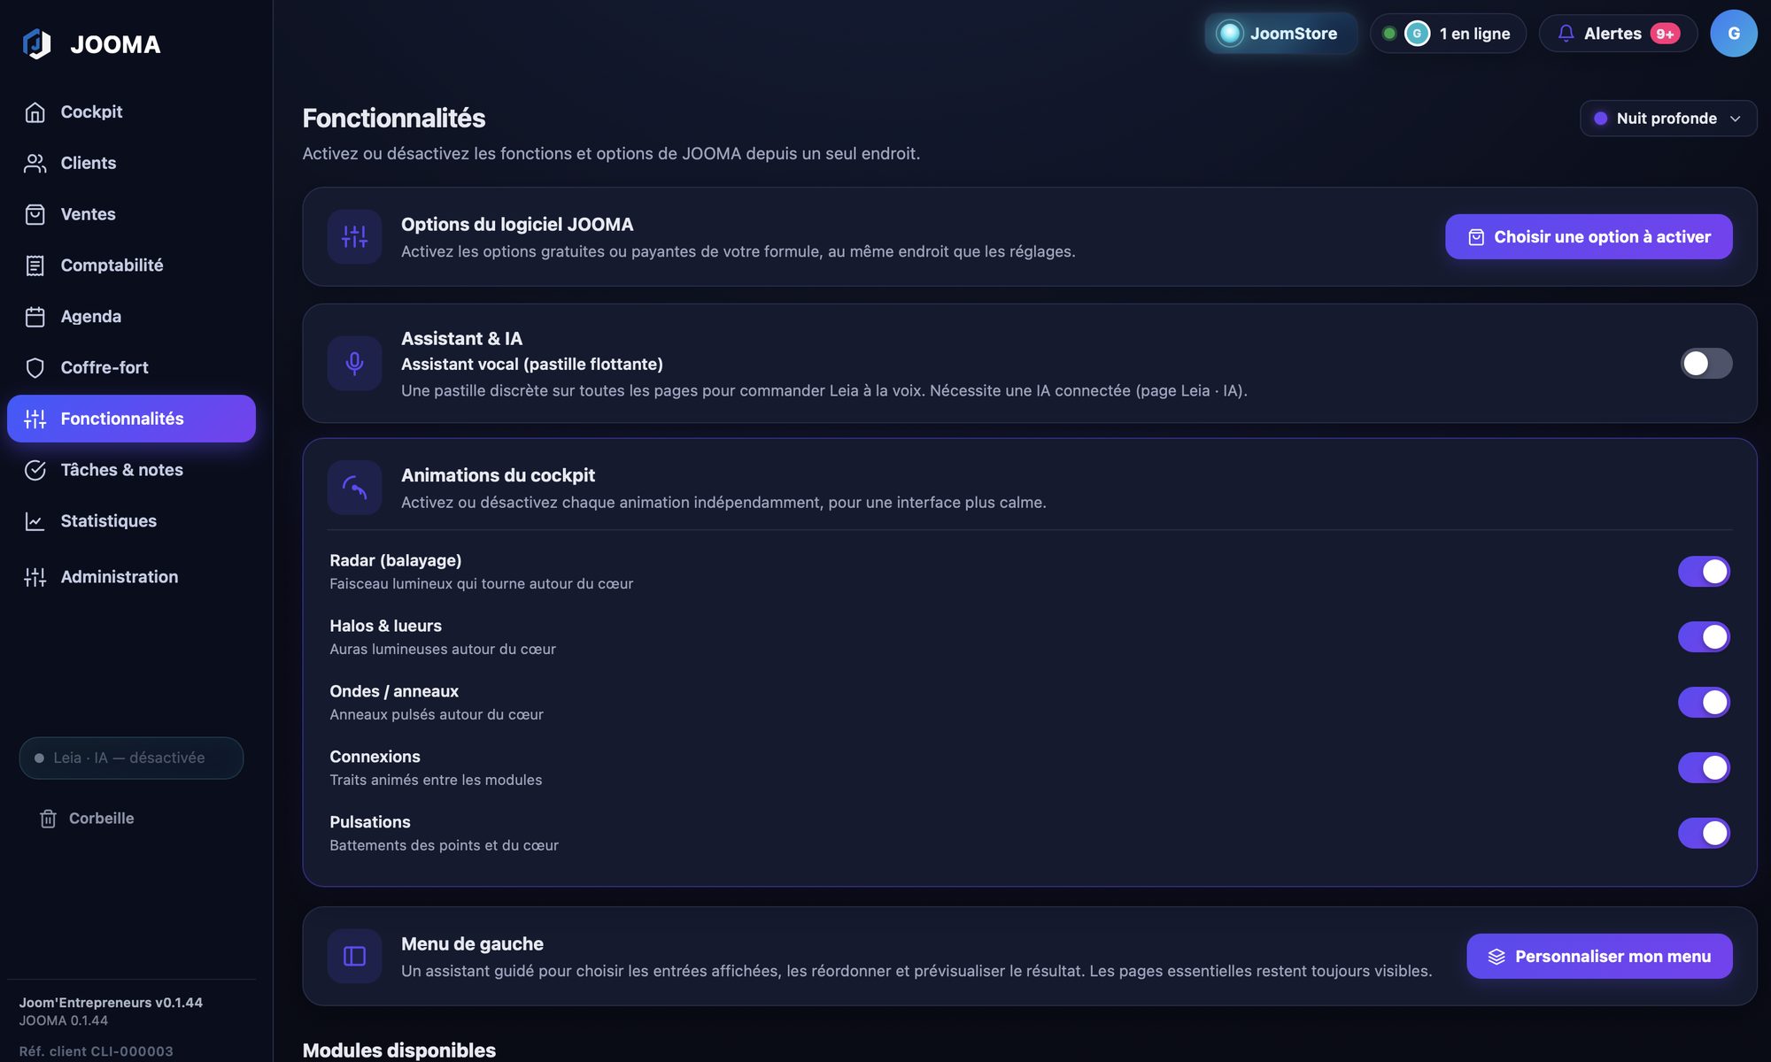Click the 'Fonctionnalités' page heading
This screenshot has width=1771, height=1062.
point(394,118)
